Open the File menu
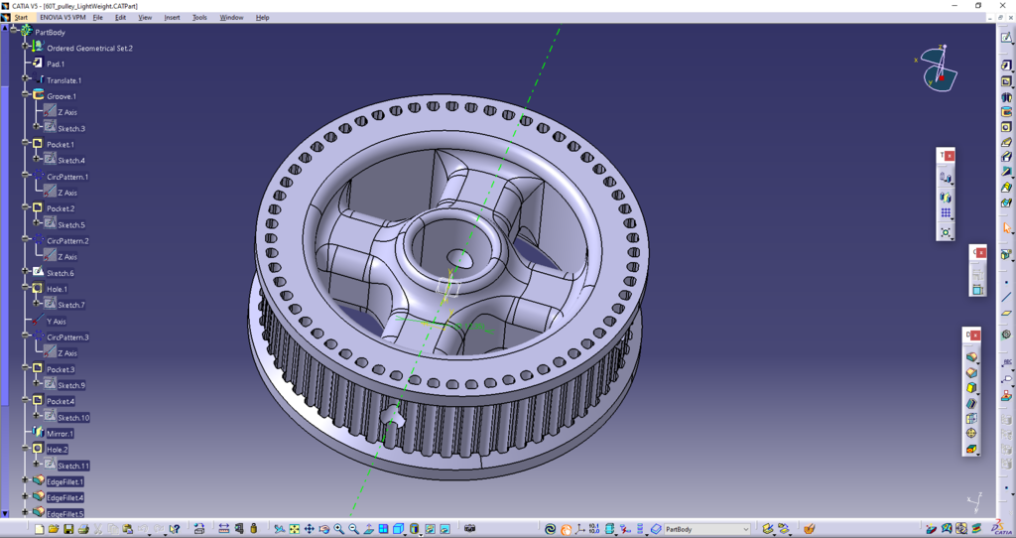The height and width of the screenshot is (538, 1016). point(98,18)
